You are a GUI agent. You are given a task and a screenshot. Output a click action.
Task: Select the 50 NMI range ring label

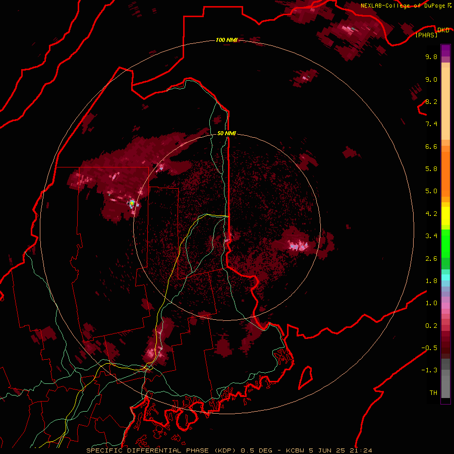226,133
